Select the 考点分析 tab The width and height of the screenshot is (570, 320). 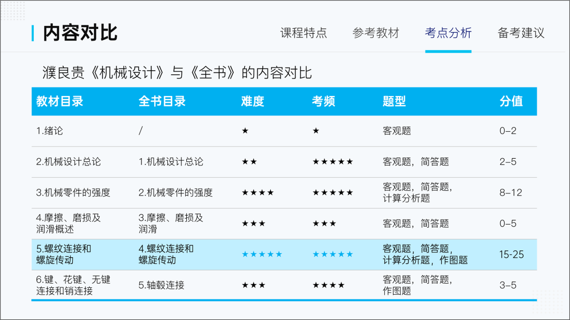pos(448,33)
